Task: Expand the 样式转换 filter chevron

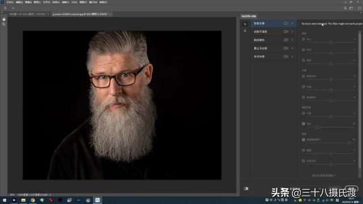Action: tap(292, 57)
